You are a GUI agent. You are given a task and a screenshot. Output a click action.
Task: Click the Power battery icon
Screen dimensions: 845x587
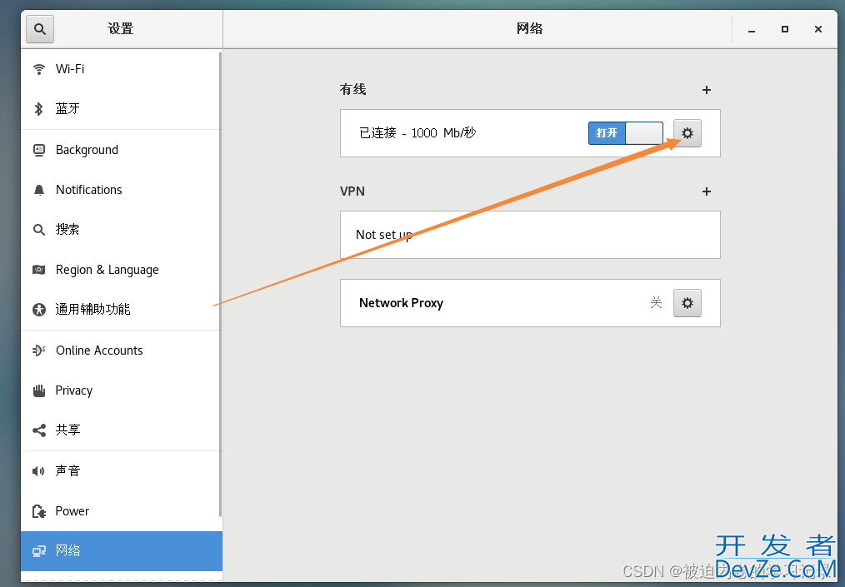pos(39,511)
